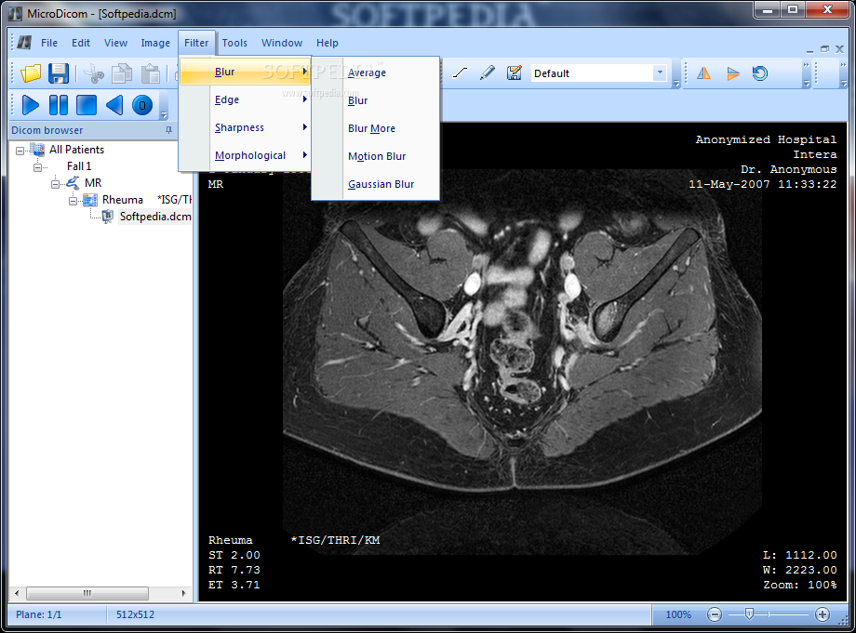
Task: Click the Dicom browser panel title
Action: pyautogui.click(x=47, y=130)
